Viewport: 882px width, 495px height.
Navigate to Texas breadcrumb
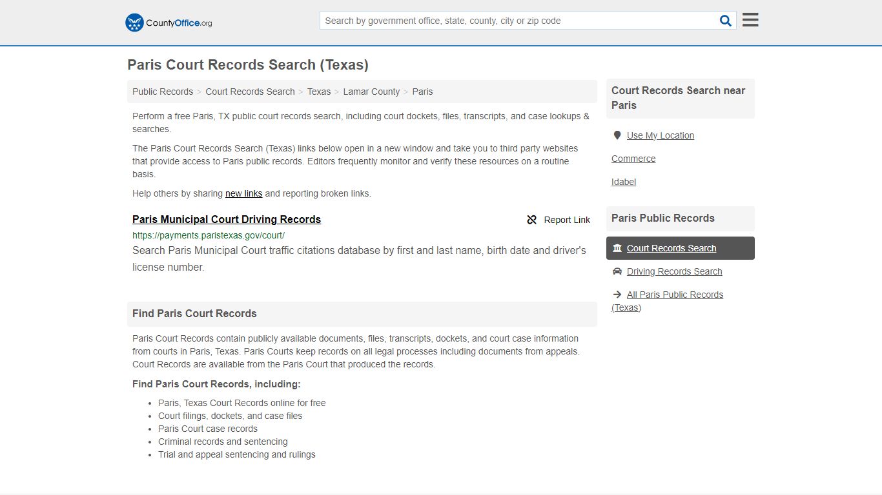pyautogui.click(x=319, y=92)
